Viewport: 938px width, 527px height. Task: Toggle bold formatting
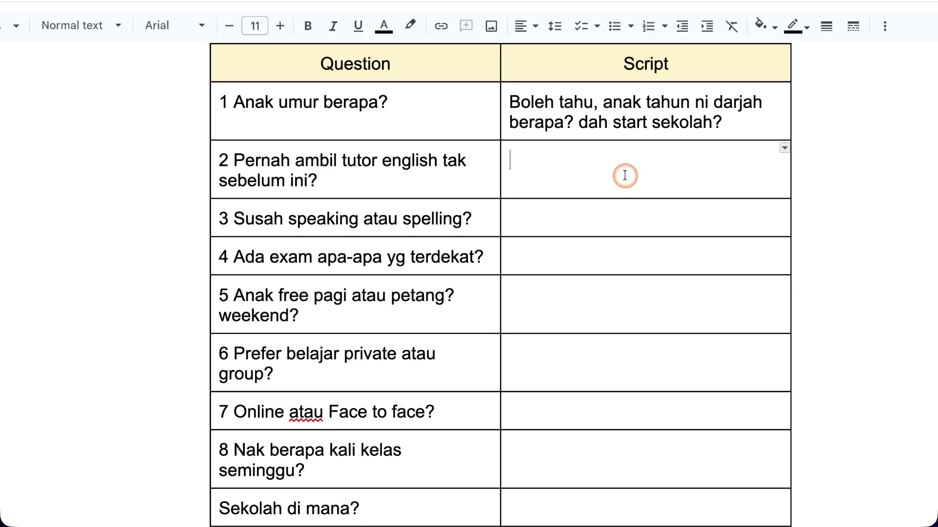coord(308,26)
